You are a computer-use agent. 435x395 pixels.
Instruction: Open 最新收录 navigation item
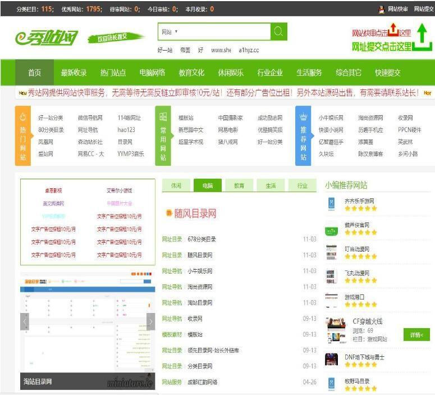tap(74, 72)
